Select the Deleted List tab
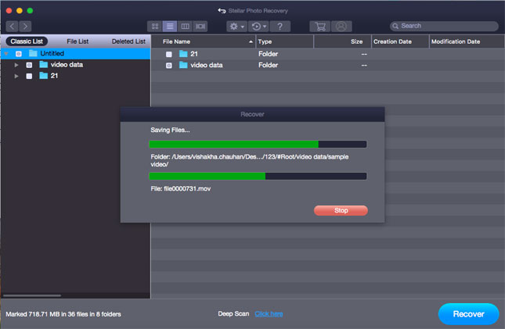The height and width of the screenshot is (329, 505). pos(128,41)
